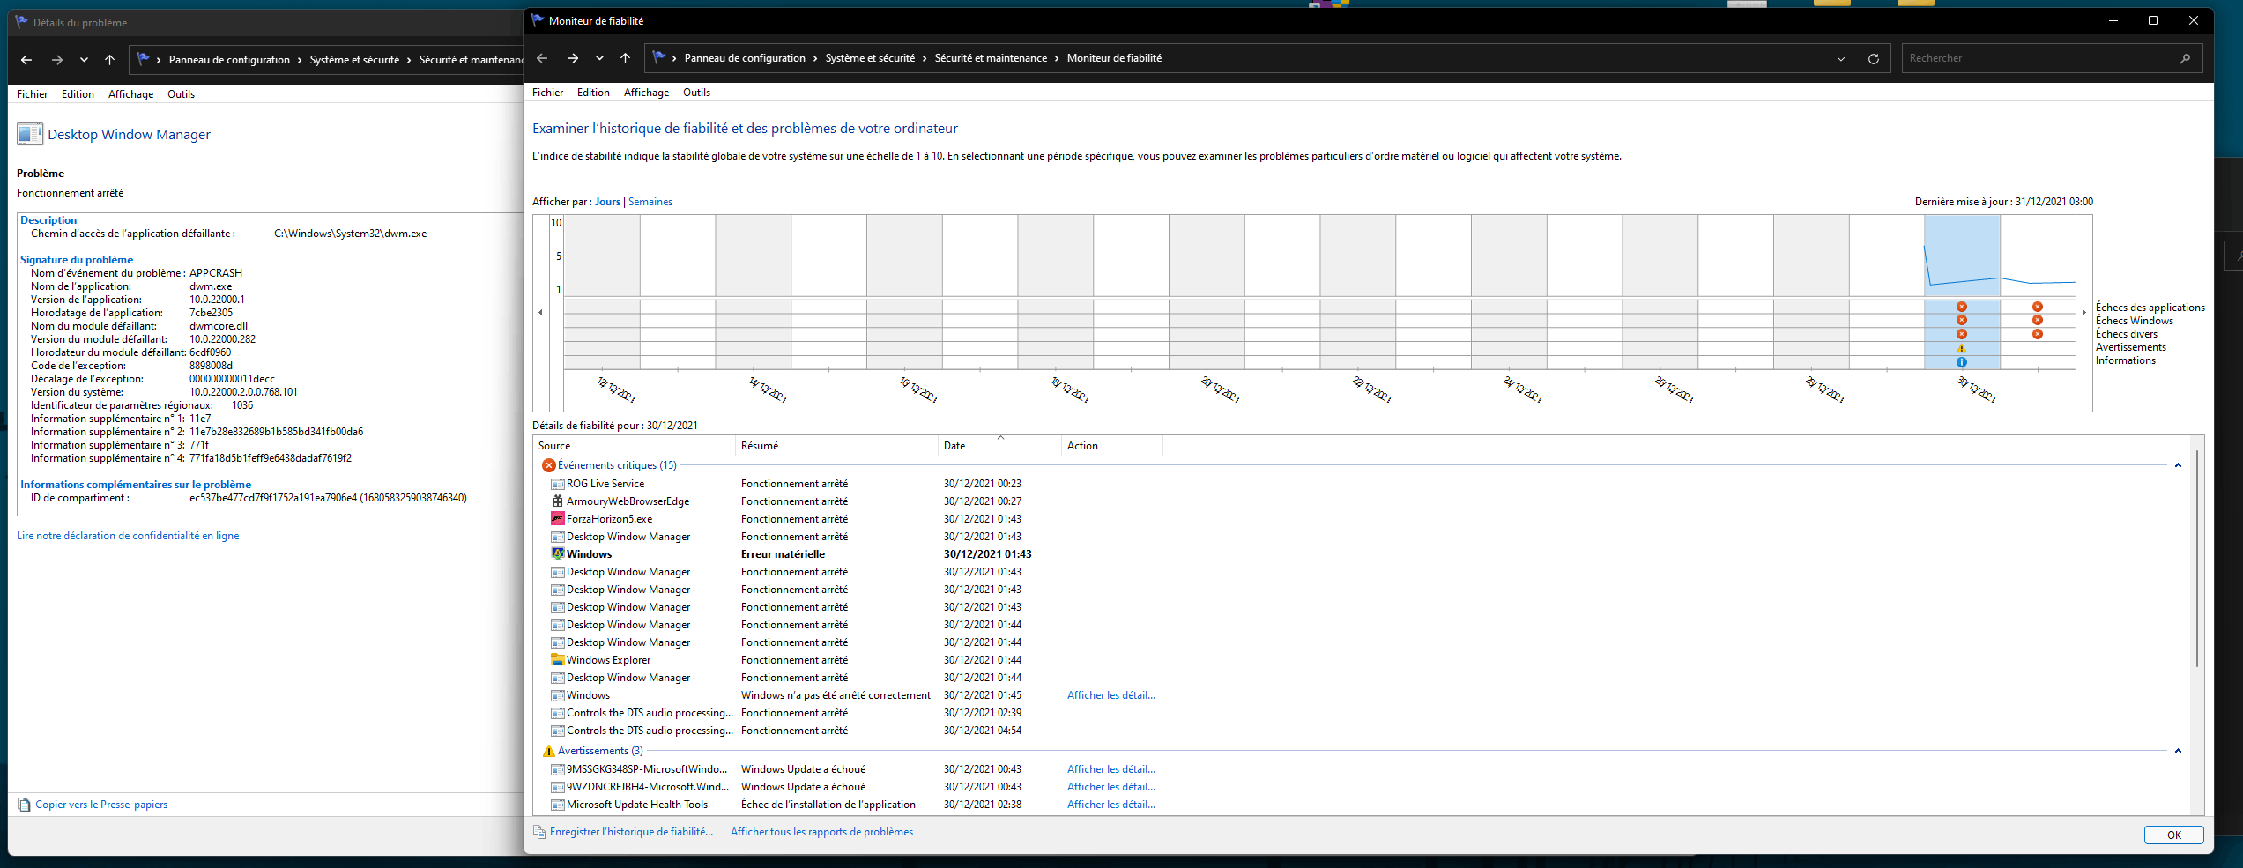Viewport: 2243px width, 868px height.
Task: Click Enregistrer l'historique de fiabilité link
Action: [x=631, y=832]
